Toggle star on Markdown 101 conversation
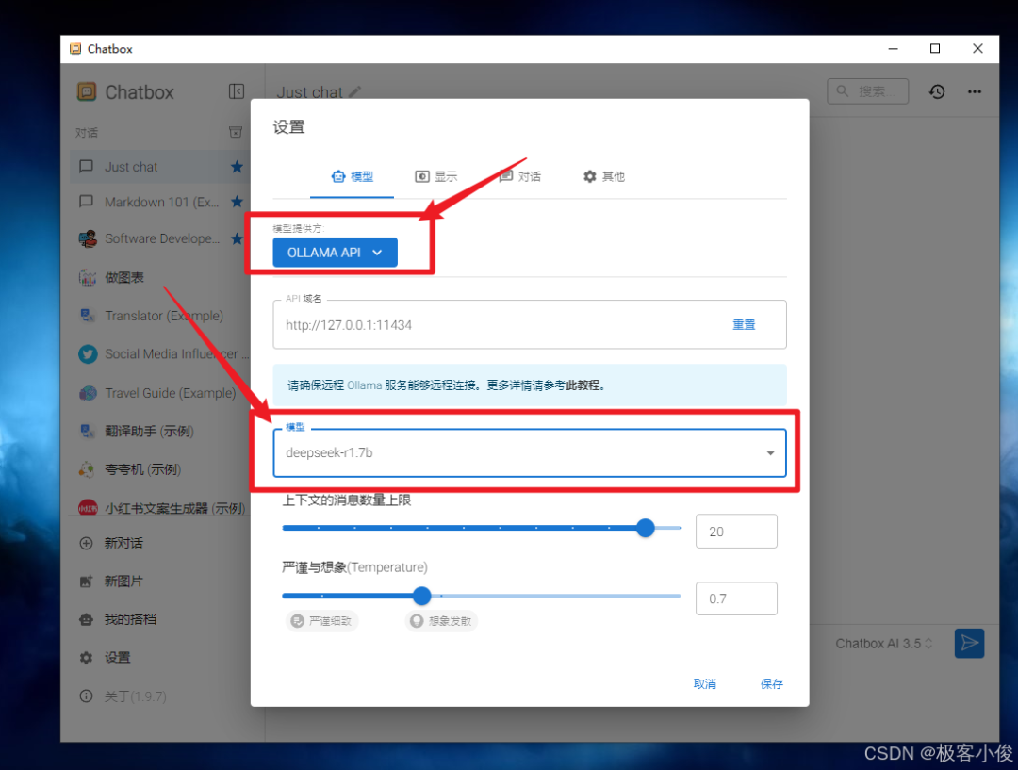This screenshot has height=770, width=1018. coord(237,202)
